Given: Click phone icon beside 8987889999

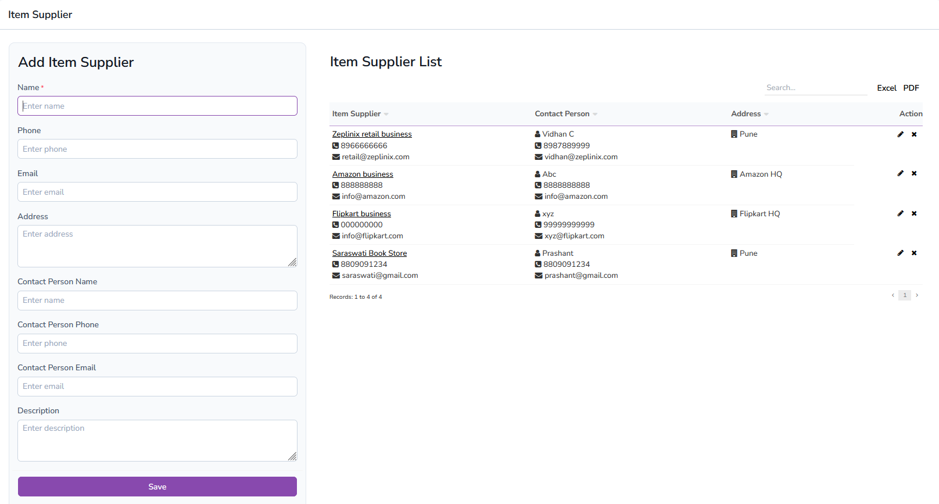Looking at the screenshot, I should 538,146.
